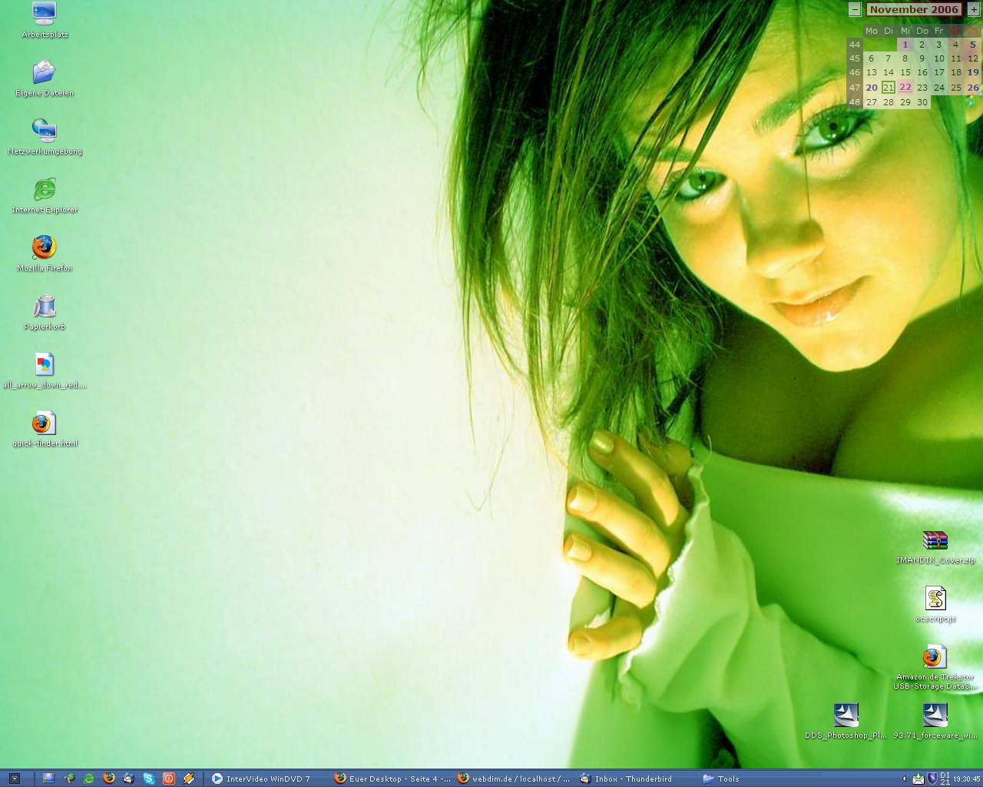Screen dimensions: 983x787
Task: Open Netzwerkumgebung on the desktop
Action: (45, 131)
